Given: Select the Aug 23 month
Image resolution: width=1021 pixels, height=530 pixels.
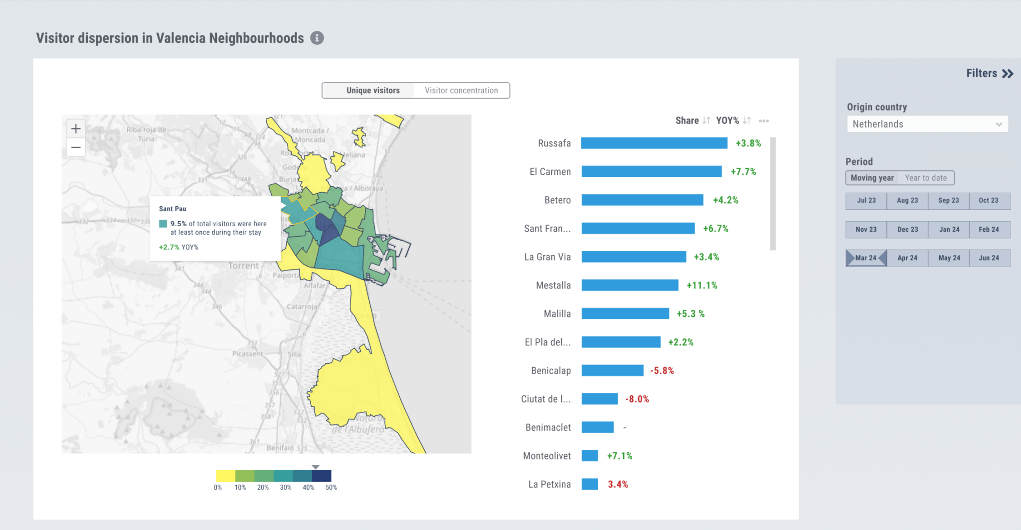Looking at the screenshot, I should [x=907, y=201].
